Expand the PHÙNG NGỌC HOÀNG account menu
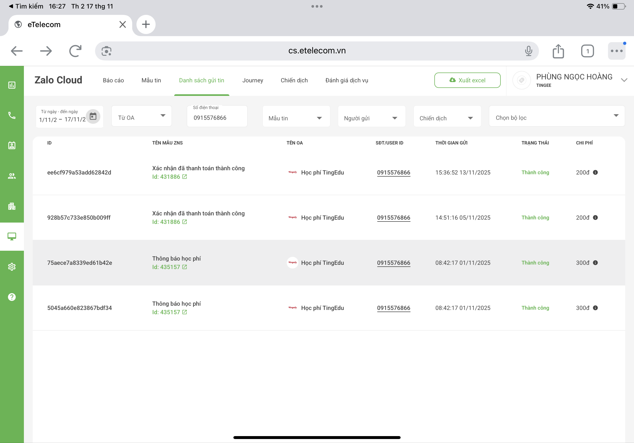The width and height of the screenshot is (634, 443). (624, 80)
